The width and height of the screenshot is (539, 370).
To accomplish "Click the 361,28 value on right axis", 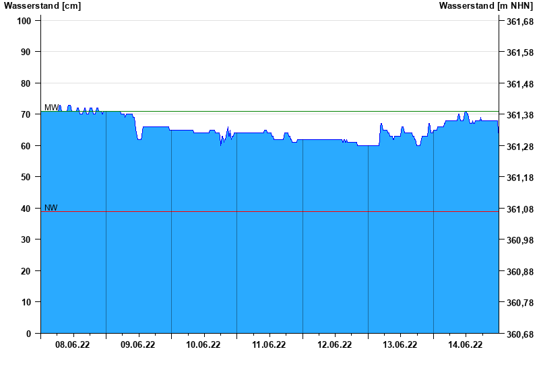I will tap(520, 147).
